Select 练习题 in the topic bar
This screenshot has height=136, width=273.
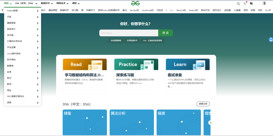click(75, 10)
